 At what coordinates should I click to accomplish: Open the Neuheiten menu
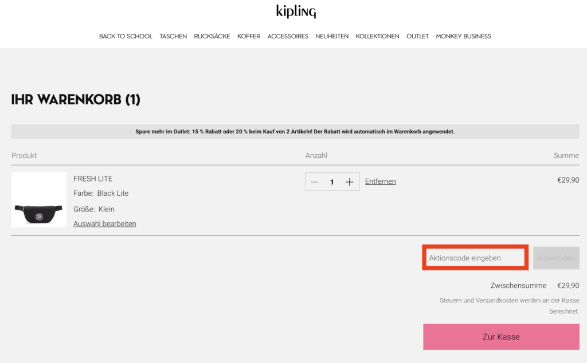click(x=332, y=36)
